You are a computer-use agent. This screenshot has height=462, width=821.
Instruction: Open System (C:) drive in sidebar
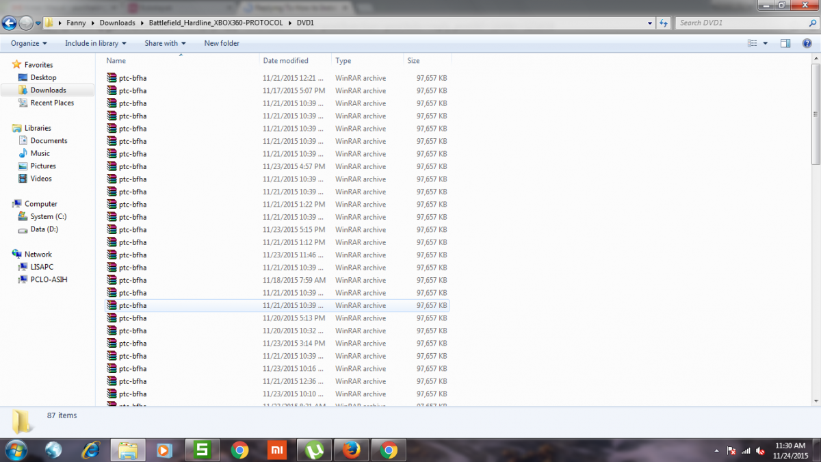pyautogui.click(x=48, y=216)
